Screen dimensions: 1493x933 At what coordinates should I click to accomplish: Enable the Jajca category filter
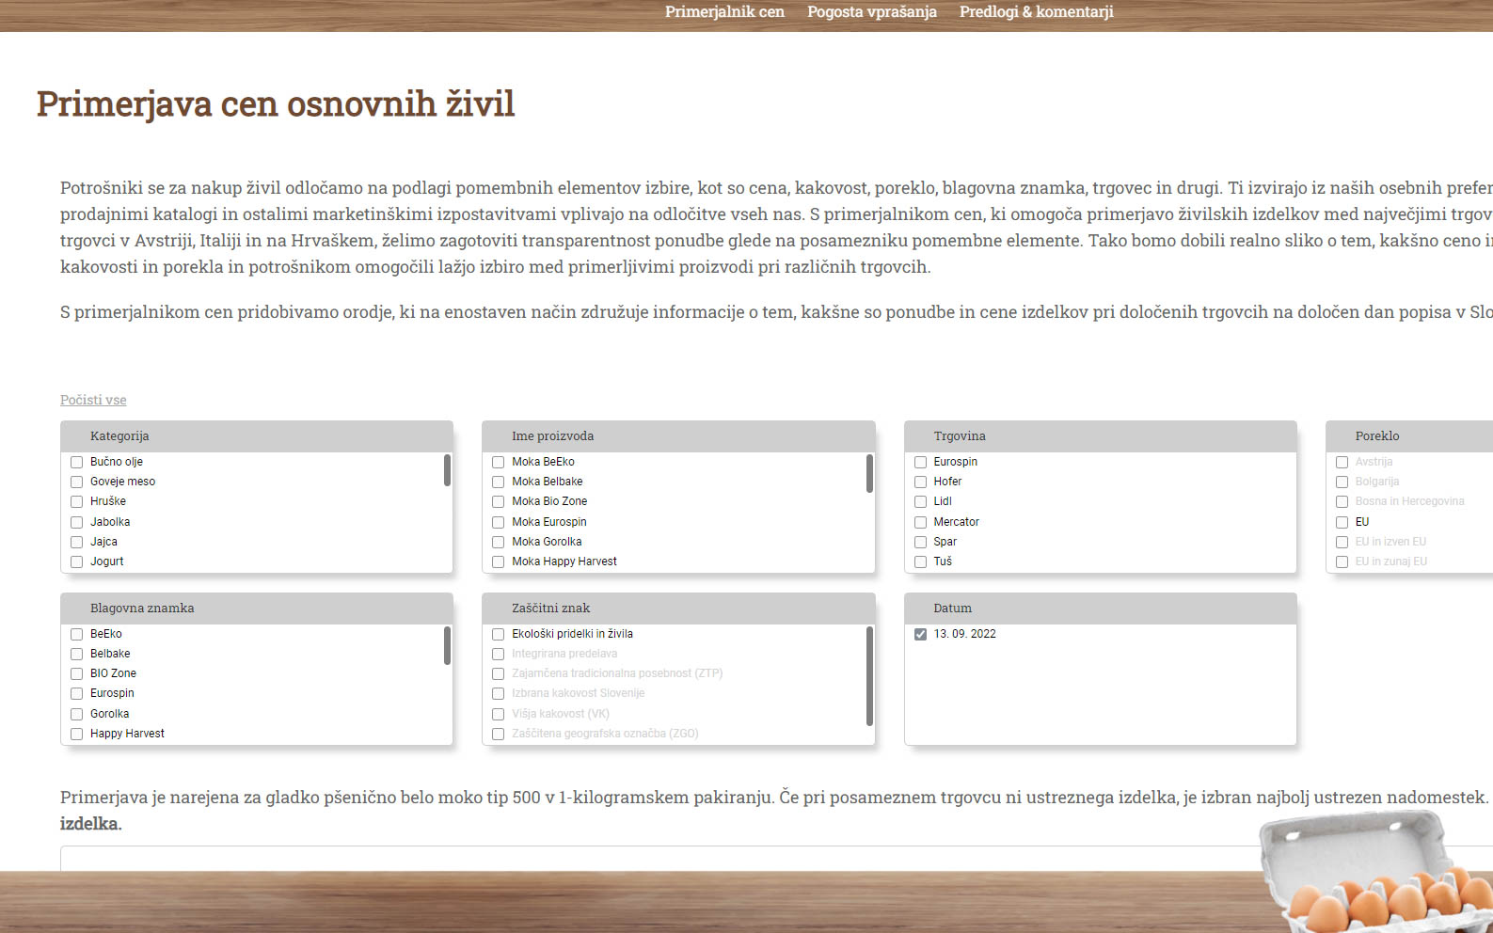pos(77,542)
